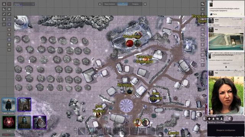Select the green-toned token beside red sphere
This screenshot has height=137, width=245.
[x=138, y=43]
